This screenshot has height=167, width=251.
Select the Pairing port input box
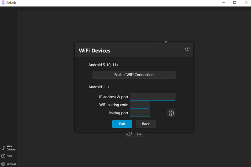[140, 113]
